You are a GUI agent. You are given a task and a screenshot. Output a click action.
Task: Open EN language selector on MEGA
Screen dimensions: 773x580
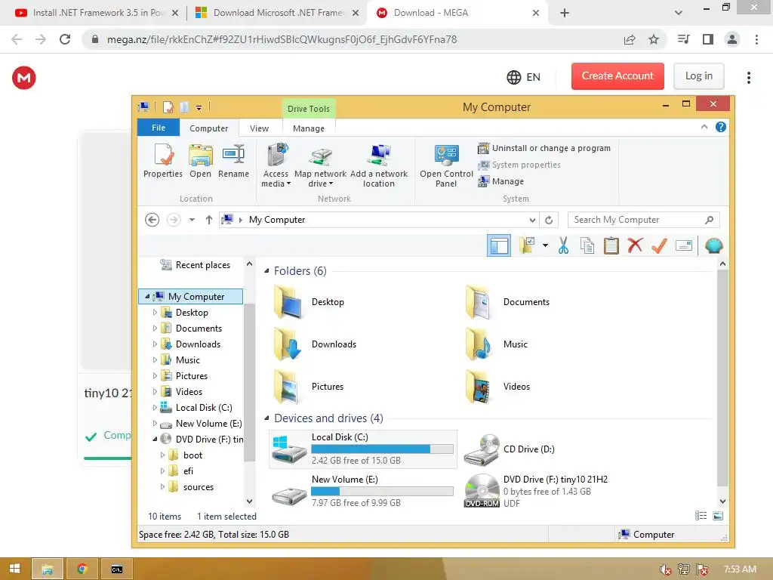[x=524, y=77]
